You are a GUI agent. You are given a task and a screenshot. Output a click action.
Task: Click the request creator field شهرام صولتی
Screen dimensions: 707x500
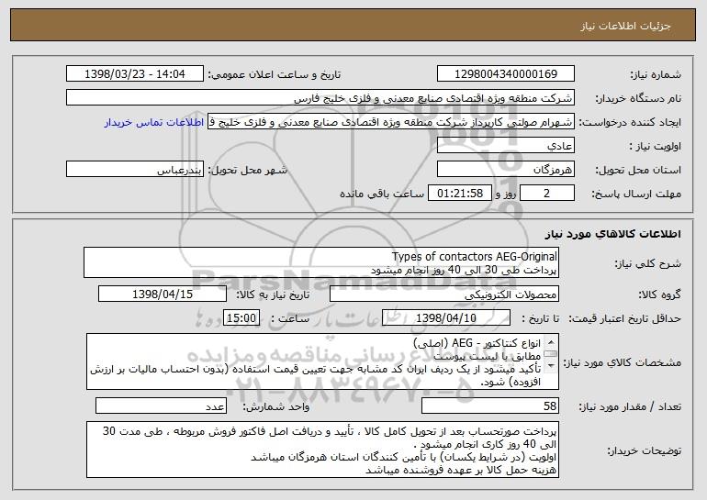pos(391,121)
